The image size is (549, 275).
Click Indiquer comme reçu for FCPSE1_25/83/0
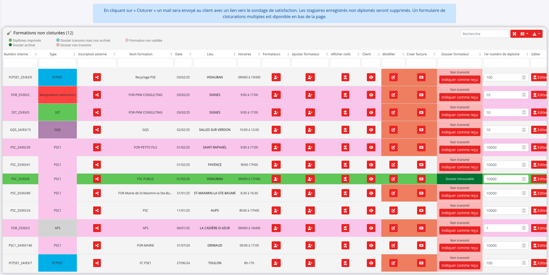click(x=459, y=80)
